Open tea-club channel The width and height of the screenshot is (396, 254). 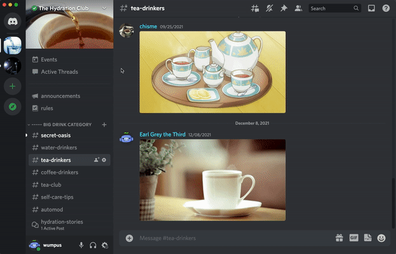click(69, 185)
